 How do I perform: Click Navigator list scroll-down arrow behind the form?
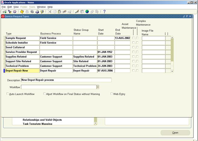(x=96, y=123)
